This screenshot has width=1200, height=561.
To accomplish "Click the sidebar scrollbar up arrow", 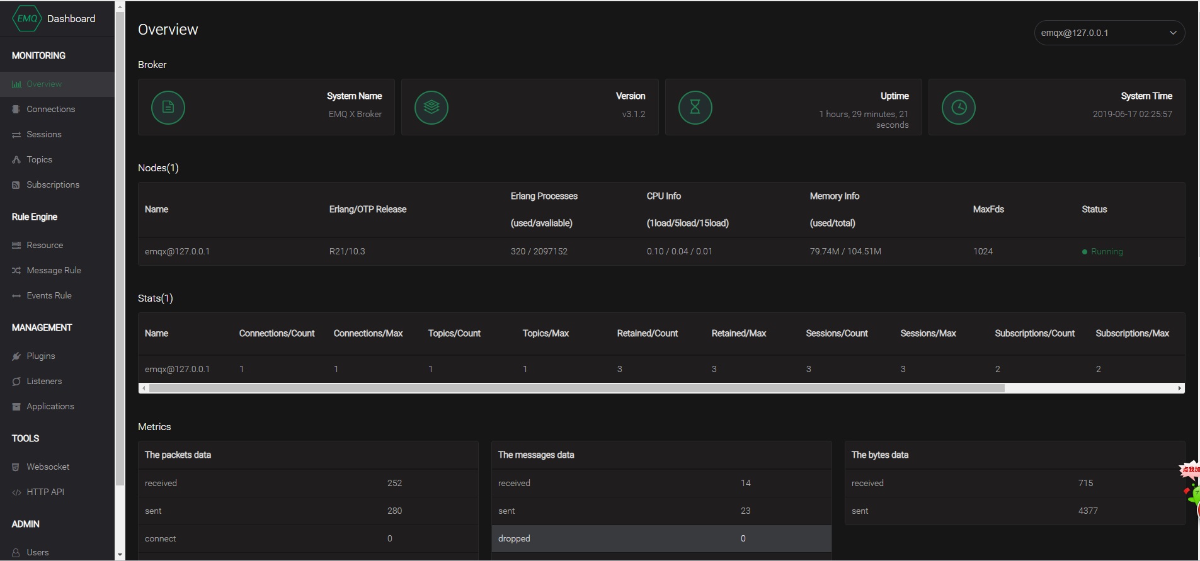I will pyautogui.click(x=120, y=7).
